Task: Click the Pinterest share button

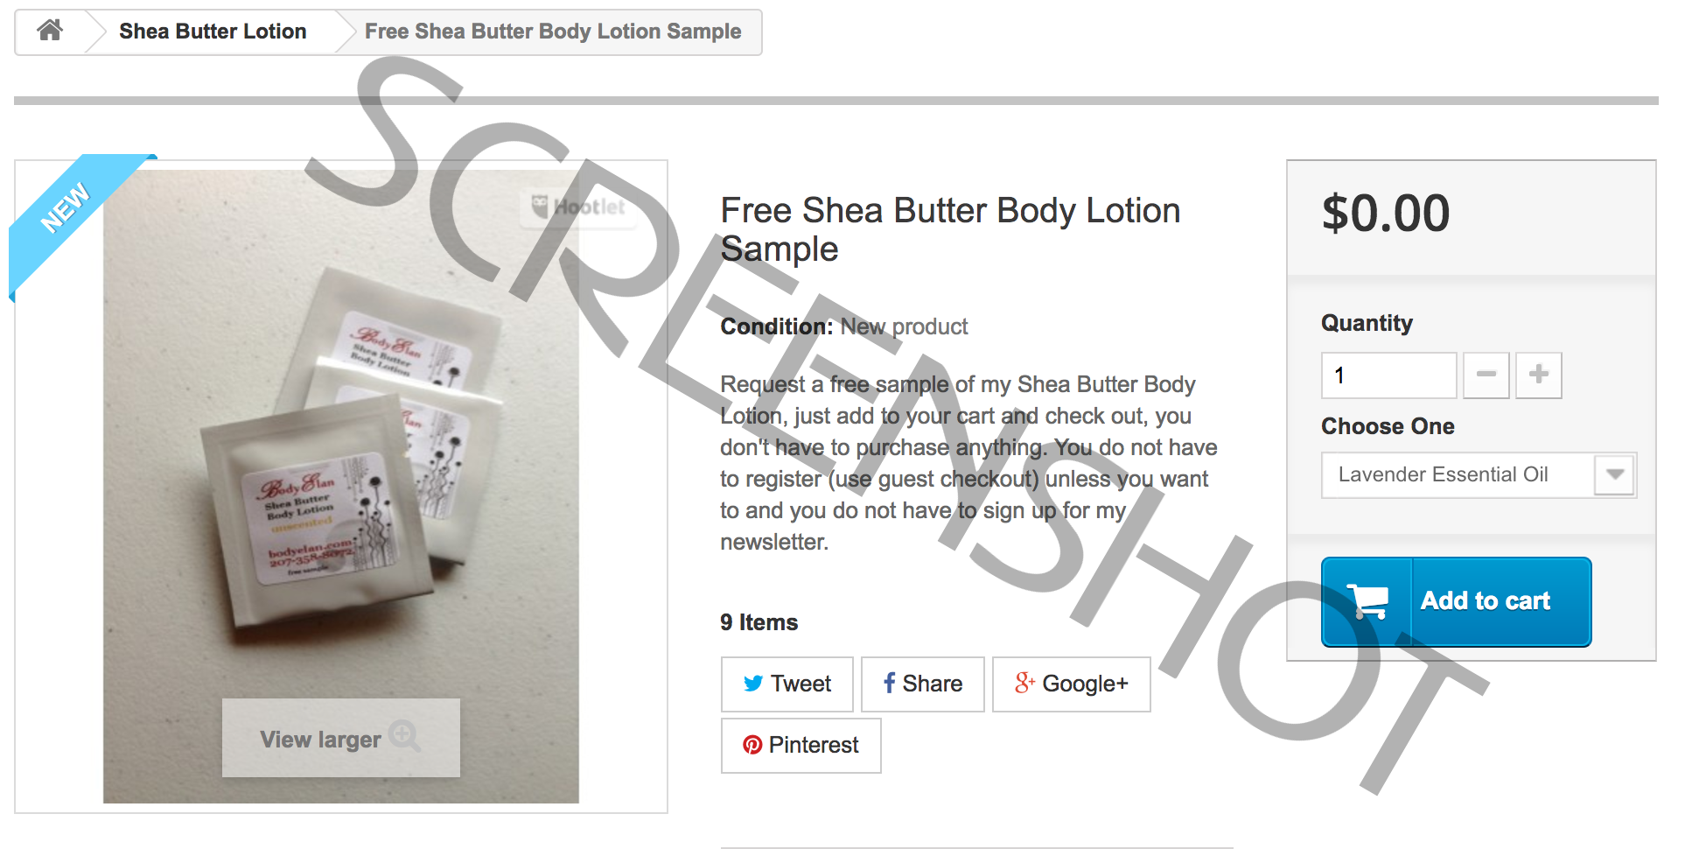Action: (801, 745)
